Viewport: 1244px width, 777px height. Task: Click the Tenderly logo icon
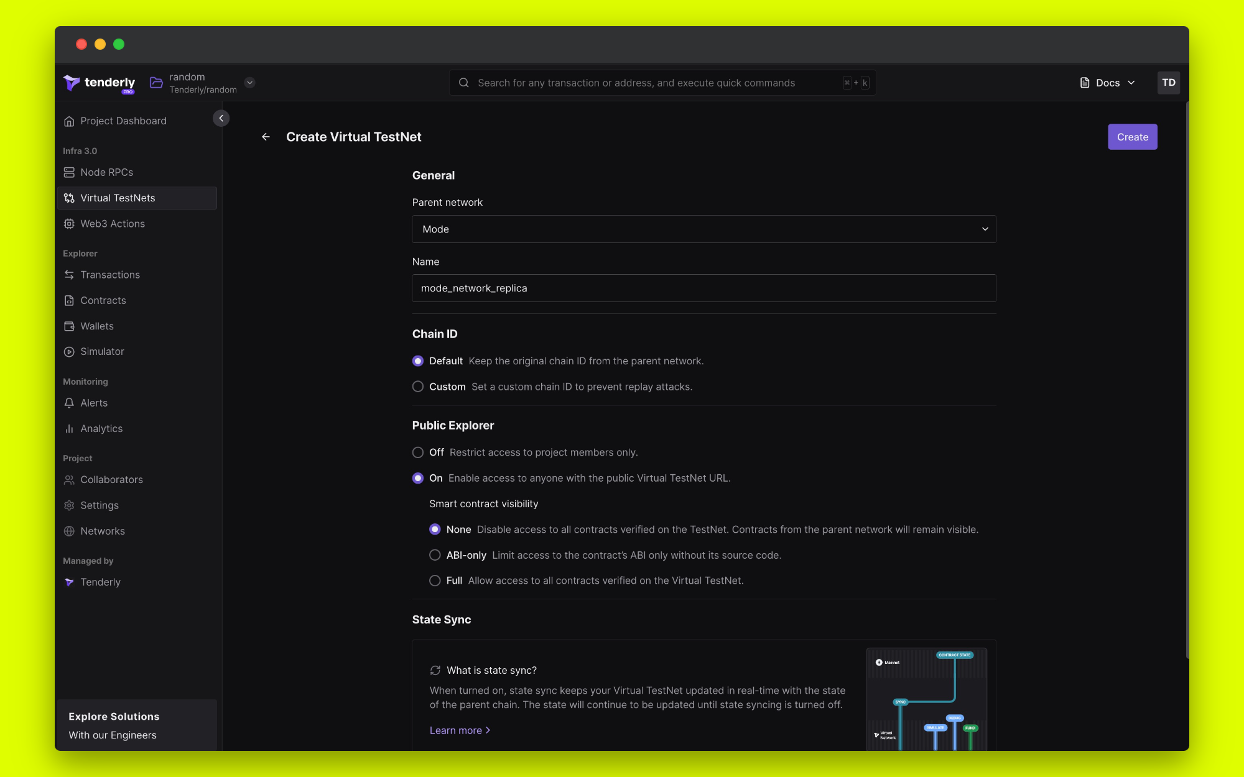(x=72, y=83)
